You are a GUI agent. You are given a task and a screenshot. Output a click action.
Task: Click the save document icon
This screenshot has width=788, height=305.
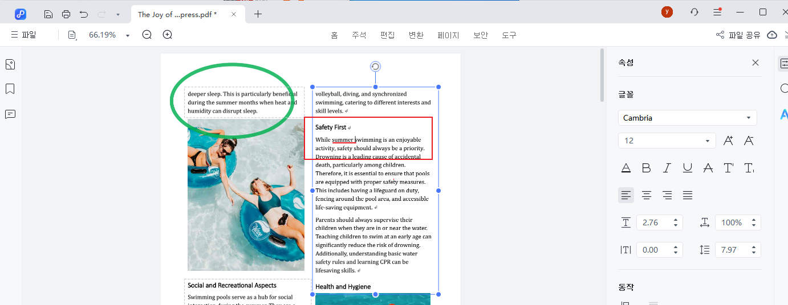point(48,14)
